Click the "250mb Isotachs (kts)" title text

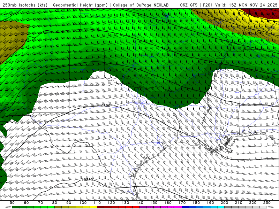pyautogui.click(x=25, y=5)
